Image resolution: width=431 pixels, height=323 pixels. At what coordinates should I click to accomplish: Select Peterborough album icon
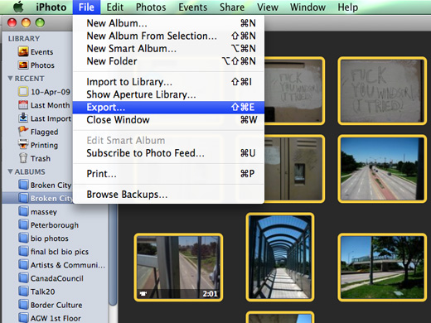pos(23,224)
